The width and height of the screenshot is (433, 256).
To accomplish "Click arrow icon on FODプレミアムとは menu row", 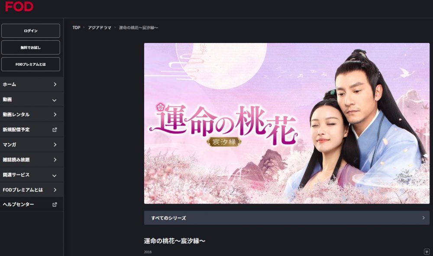I will [x=55, y=190].
